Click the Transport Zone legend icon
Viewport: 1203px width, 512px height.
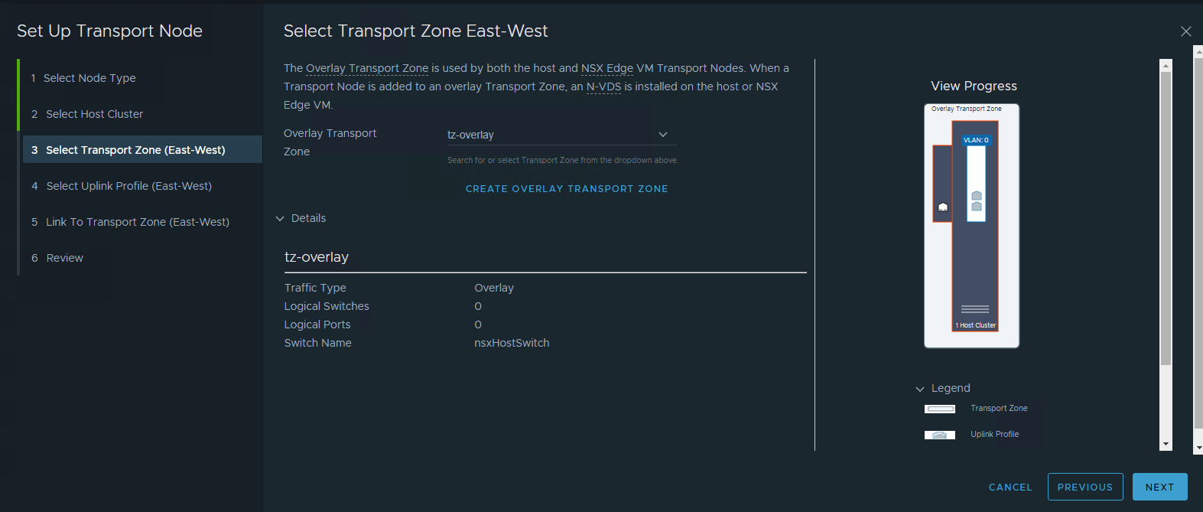940,409
